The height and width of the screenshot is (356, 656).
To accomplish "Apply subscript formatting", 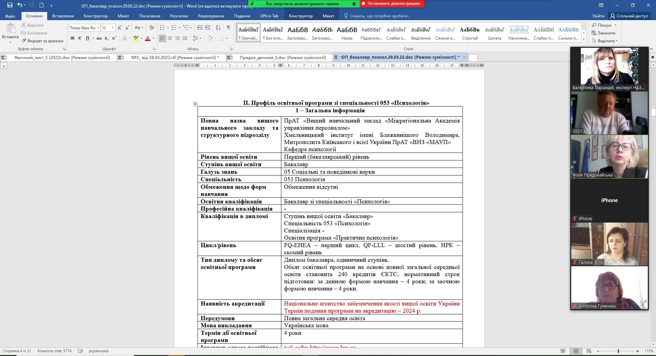I will pos(107,38).
